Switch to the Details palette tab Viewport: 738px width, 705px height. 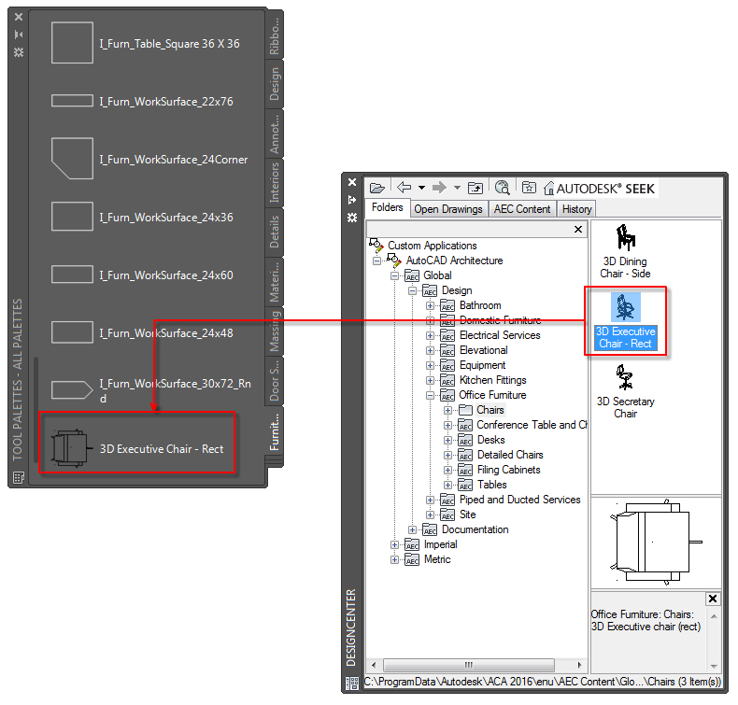(275, 232)
